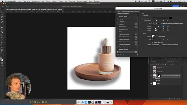Click the layer mask thumbnail

(x=159, y=76)
